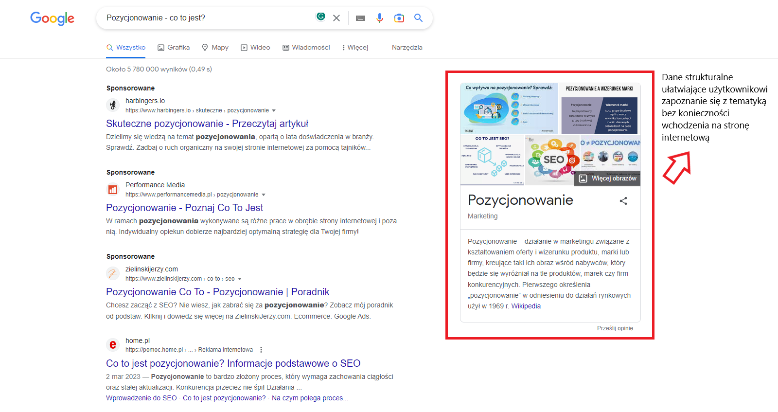Click 'Więcej obrazów' button on image grid
Viewport: 778px width, 412px height.
607,179
